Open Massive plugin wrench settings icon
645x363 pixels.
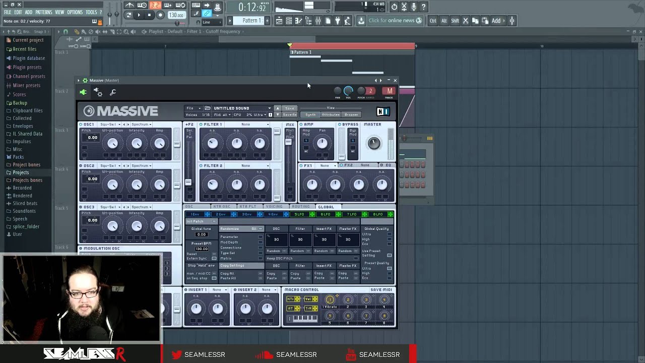click(113, 92)
